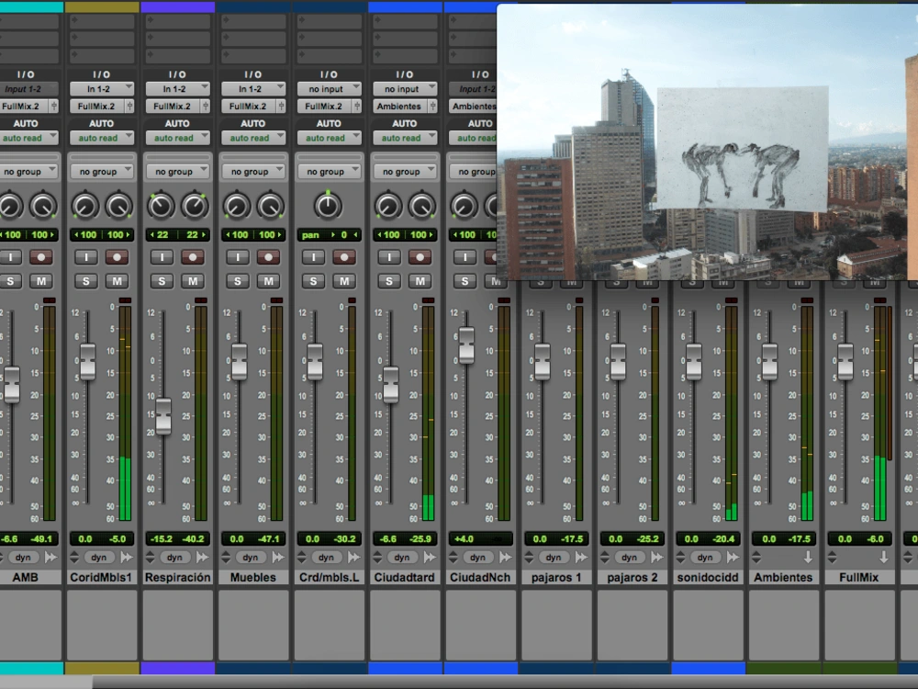Open no group menu on Respiración track
Screen dimensions: 918x689
click(177, 172)
